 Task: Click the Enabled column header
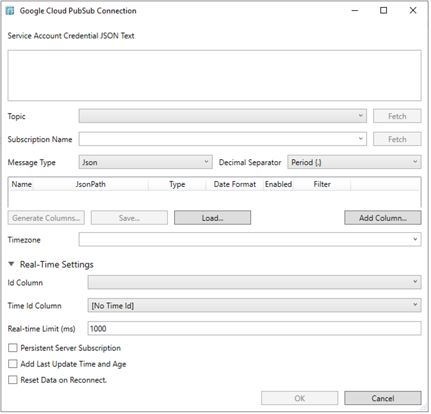(x=278, y=184)
